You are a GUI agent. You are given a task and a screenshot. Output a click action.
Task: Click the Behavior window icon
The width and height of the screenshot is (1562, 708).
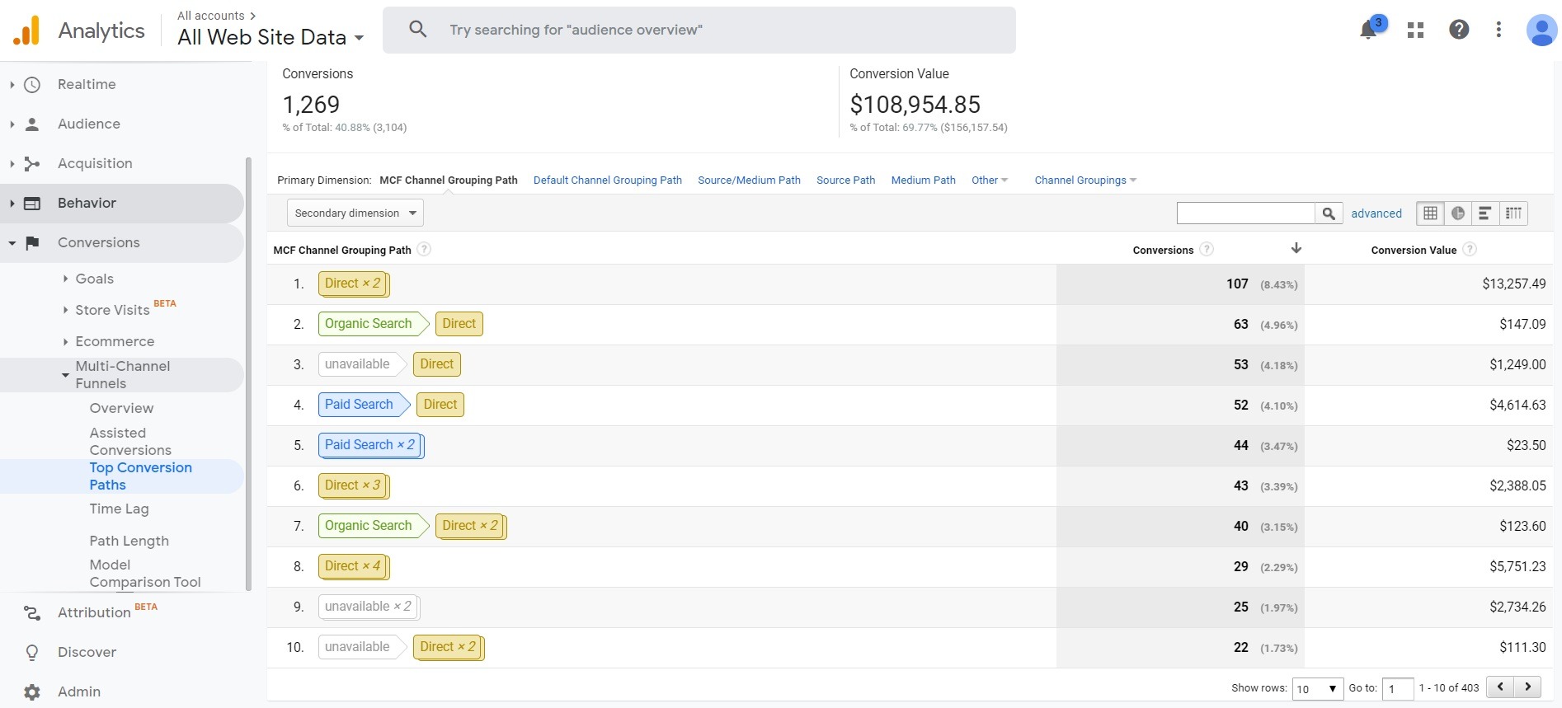tap(32, 204)
